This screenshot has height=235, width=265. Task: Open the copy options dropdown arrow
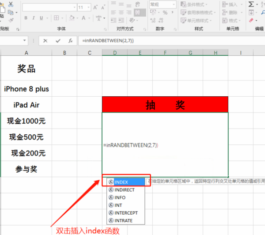pyautogui.click(x=17, y=12)
